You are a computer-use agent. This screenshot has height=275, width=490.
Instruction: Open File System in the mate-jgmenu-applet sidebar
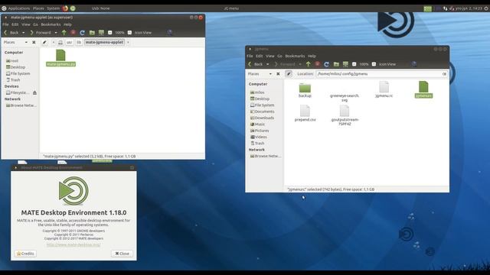(18, 73)
